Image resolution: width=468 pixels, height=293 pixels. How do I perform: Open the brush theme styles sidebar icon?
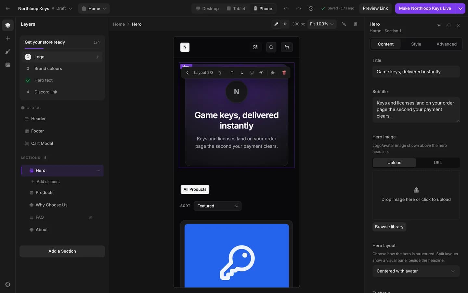click(8, 51)
